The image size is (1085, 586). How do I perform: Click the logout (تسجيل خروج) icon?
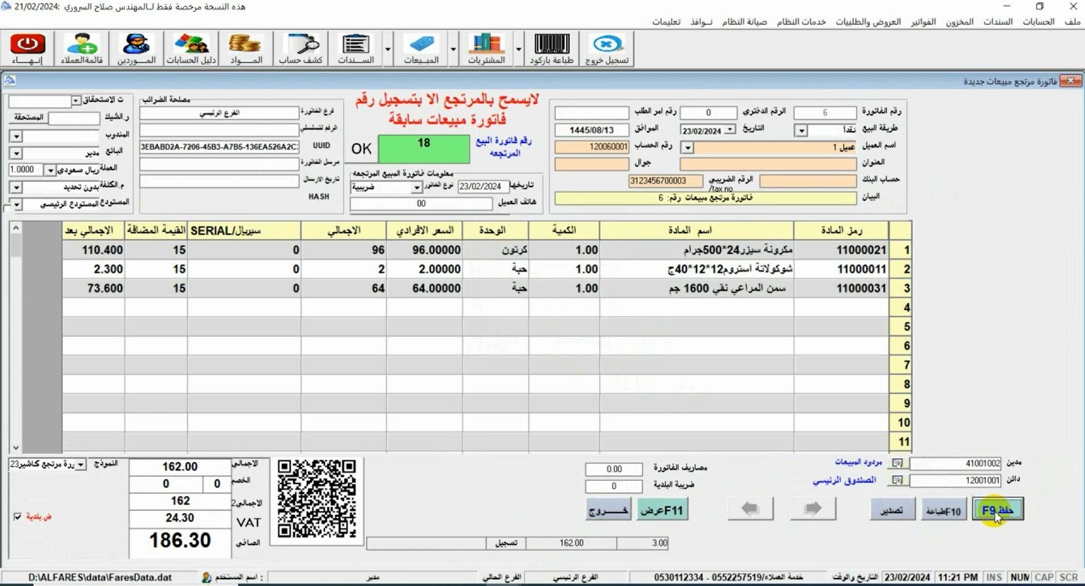pos(607,49)
